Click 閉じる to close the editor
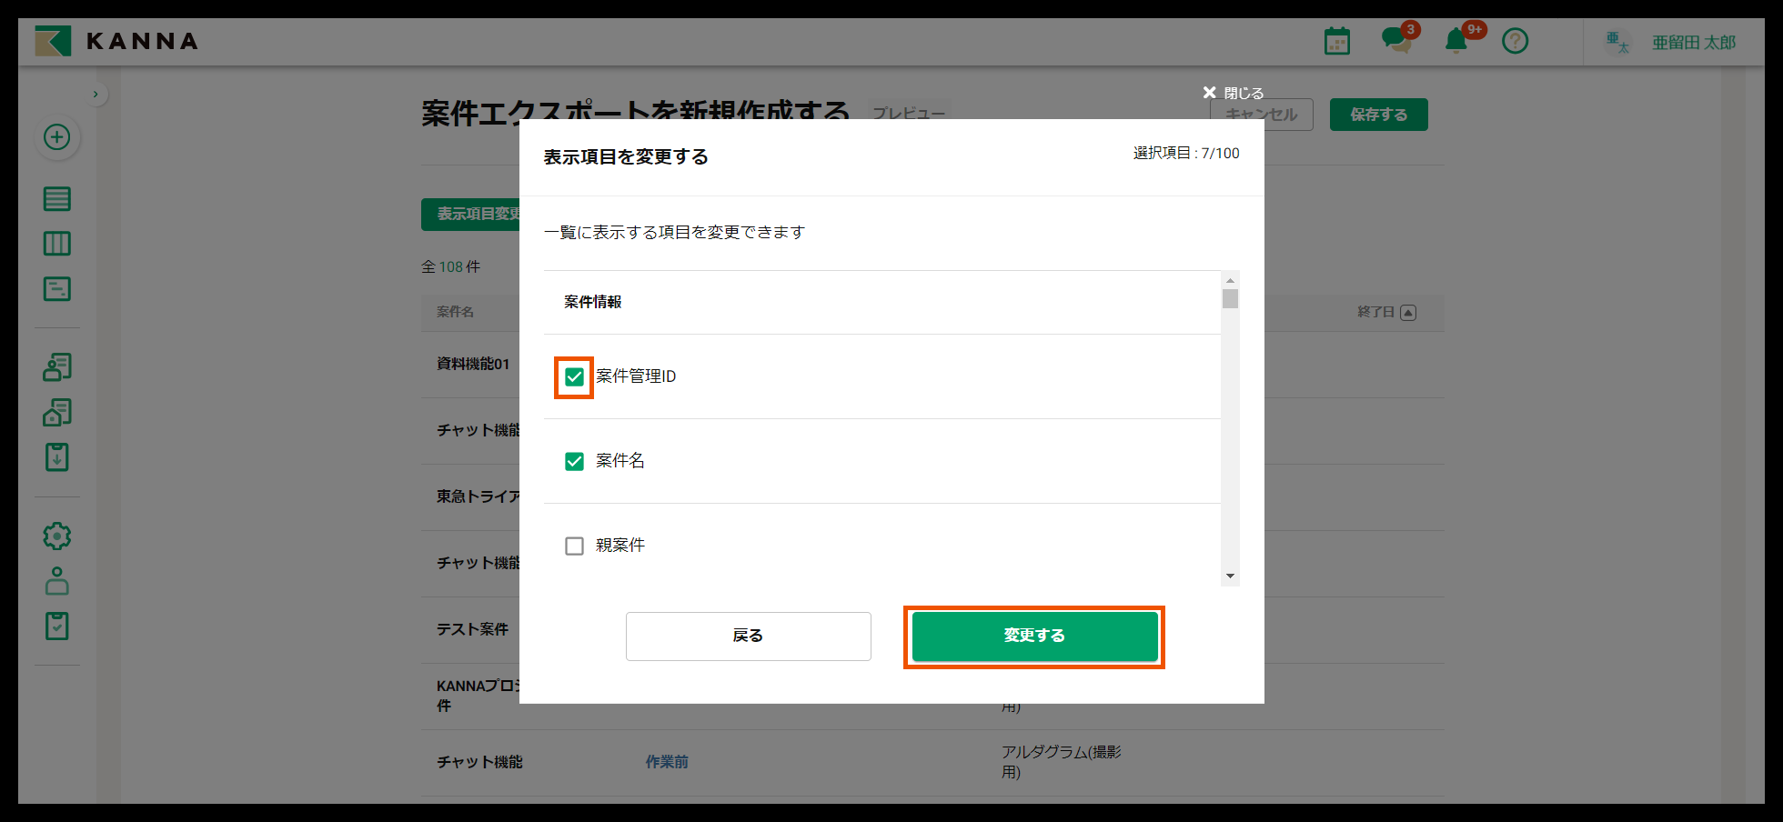Image resolution: width=1783 pixels, height=822 pixels. coord(1234,92)
